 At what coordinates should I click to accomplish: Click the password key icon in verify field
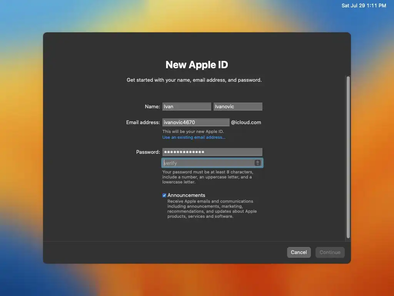tap(257, 163)
